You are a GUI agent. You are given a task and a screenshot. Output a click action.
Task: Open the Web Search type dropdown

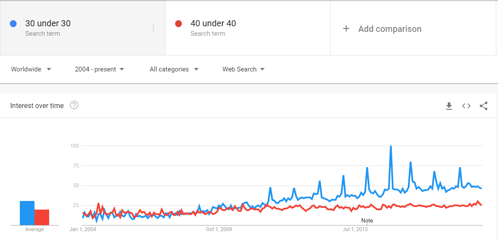tap(244, 69)
